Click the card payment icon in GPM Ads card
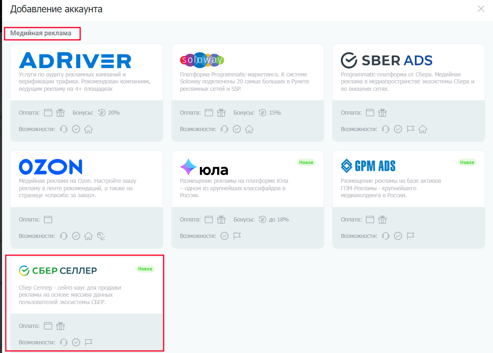Viewport: 493px width, 353px height. pyautogui.click(x=370, y=219)
